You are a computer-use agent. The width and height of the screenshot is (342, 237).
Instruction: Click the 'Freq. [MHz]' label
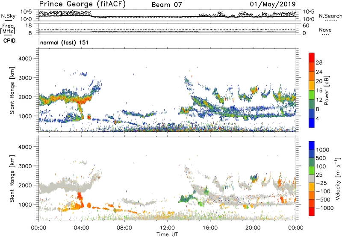[x=8, y=29]
